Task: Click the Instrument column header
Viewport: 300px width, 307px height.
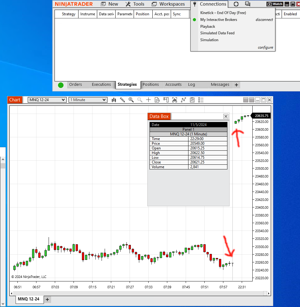Action: click(x=88, y=14)
